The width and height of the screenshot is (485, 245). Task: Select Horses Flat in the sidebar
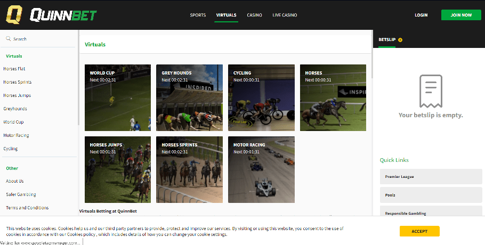pyautogui.click(x=14, y=69)
